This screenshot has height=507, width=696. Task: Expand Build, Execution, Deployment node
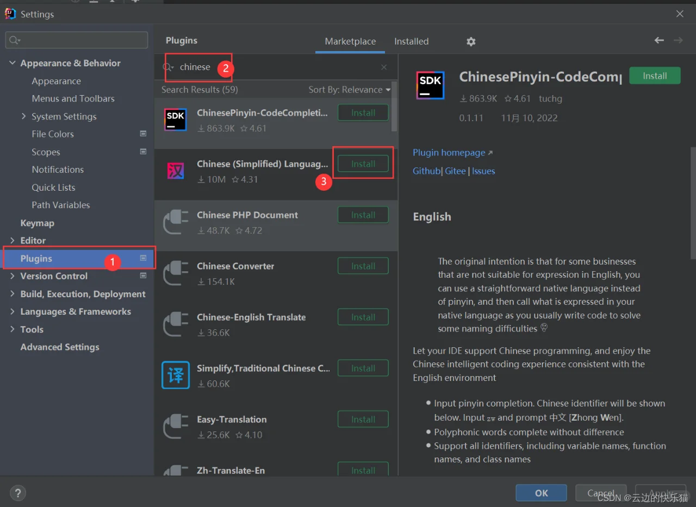(x=13, y=294)
